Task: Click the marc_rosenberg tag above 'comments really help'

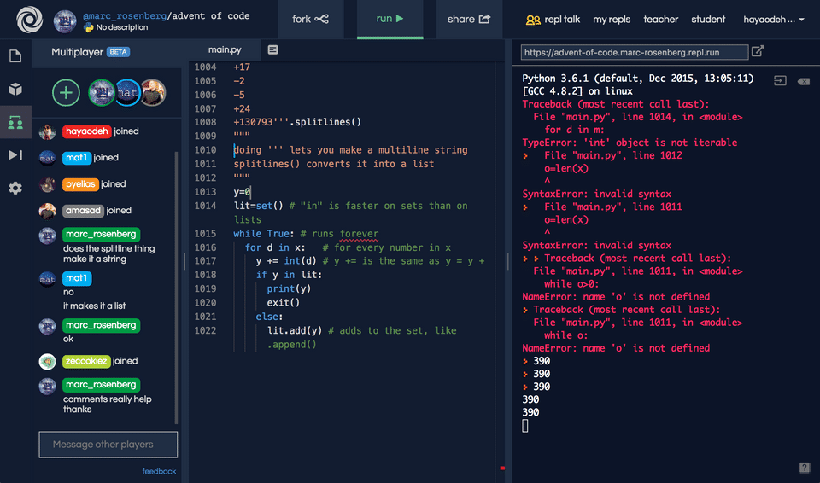Action: tap(101, 385)
